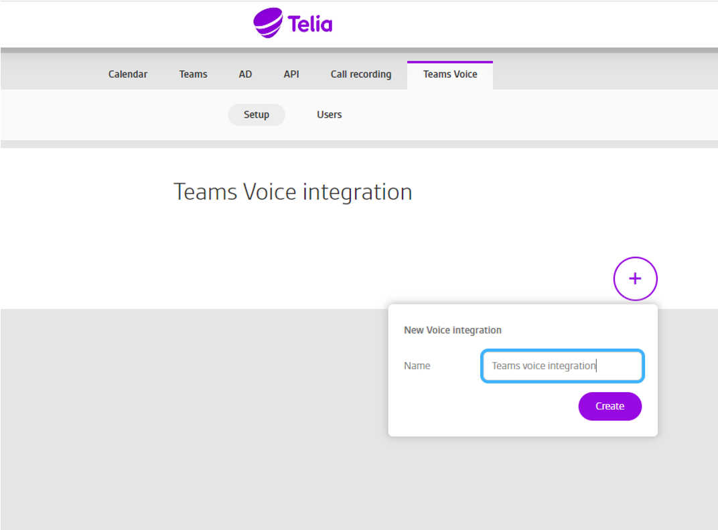Switch to the Teams tab

tap(194, 74)
